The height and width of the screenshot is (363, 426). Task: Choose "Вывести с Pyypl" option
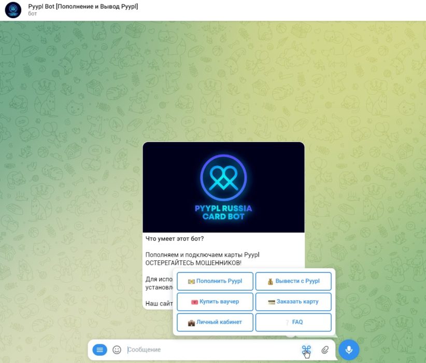click(x=293, y=281)
